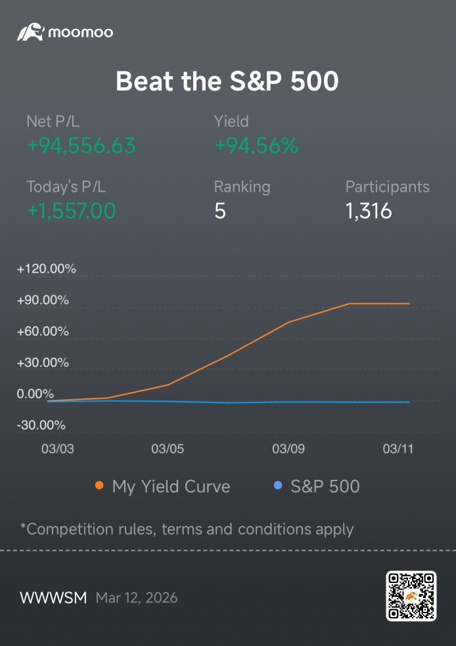Select the blue S&P 500 legend dot
Viewport: 456px width, 646px height.
tap(278, 485)
